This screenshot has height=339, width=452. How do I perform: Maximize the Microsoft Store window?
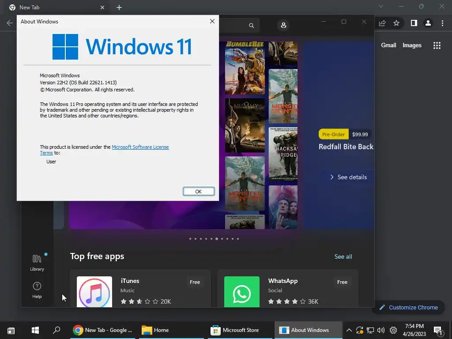click(x=343, y=22)
